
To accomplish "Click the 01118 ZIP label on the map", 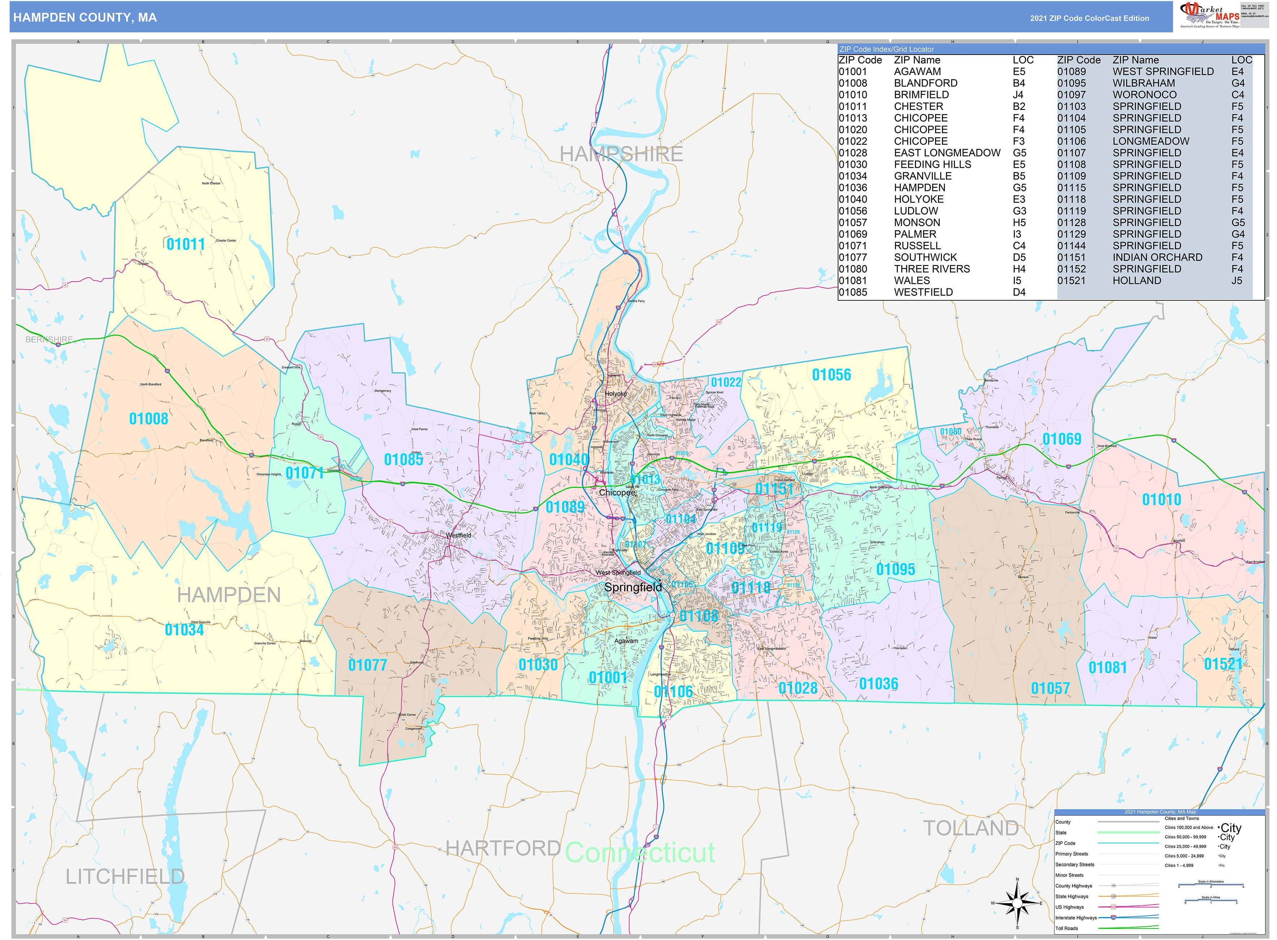I will (751, 588).
